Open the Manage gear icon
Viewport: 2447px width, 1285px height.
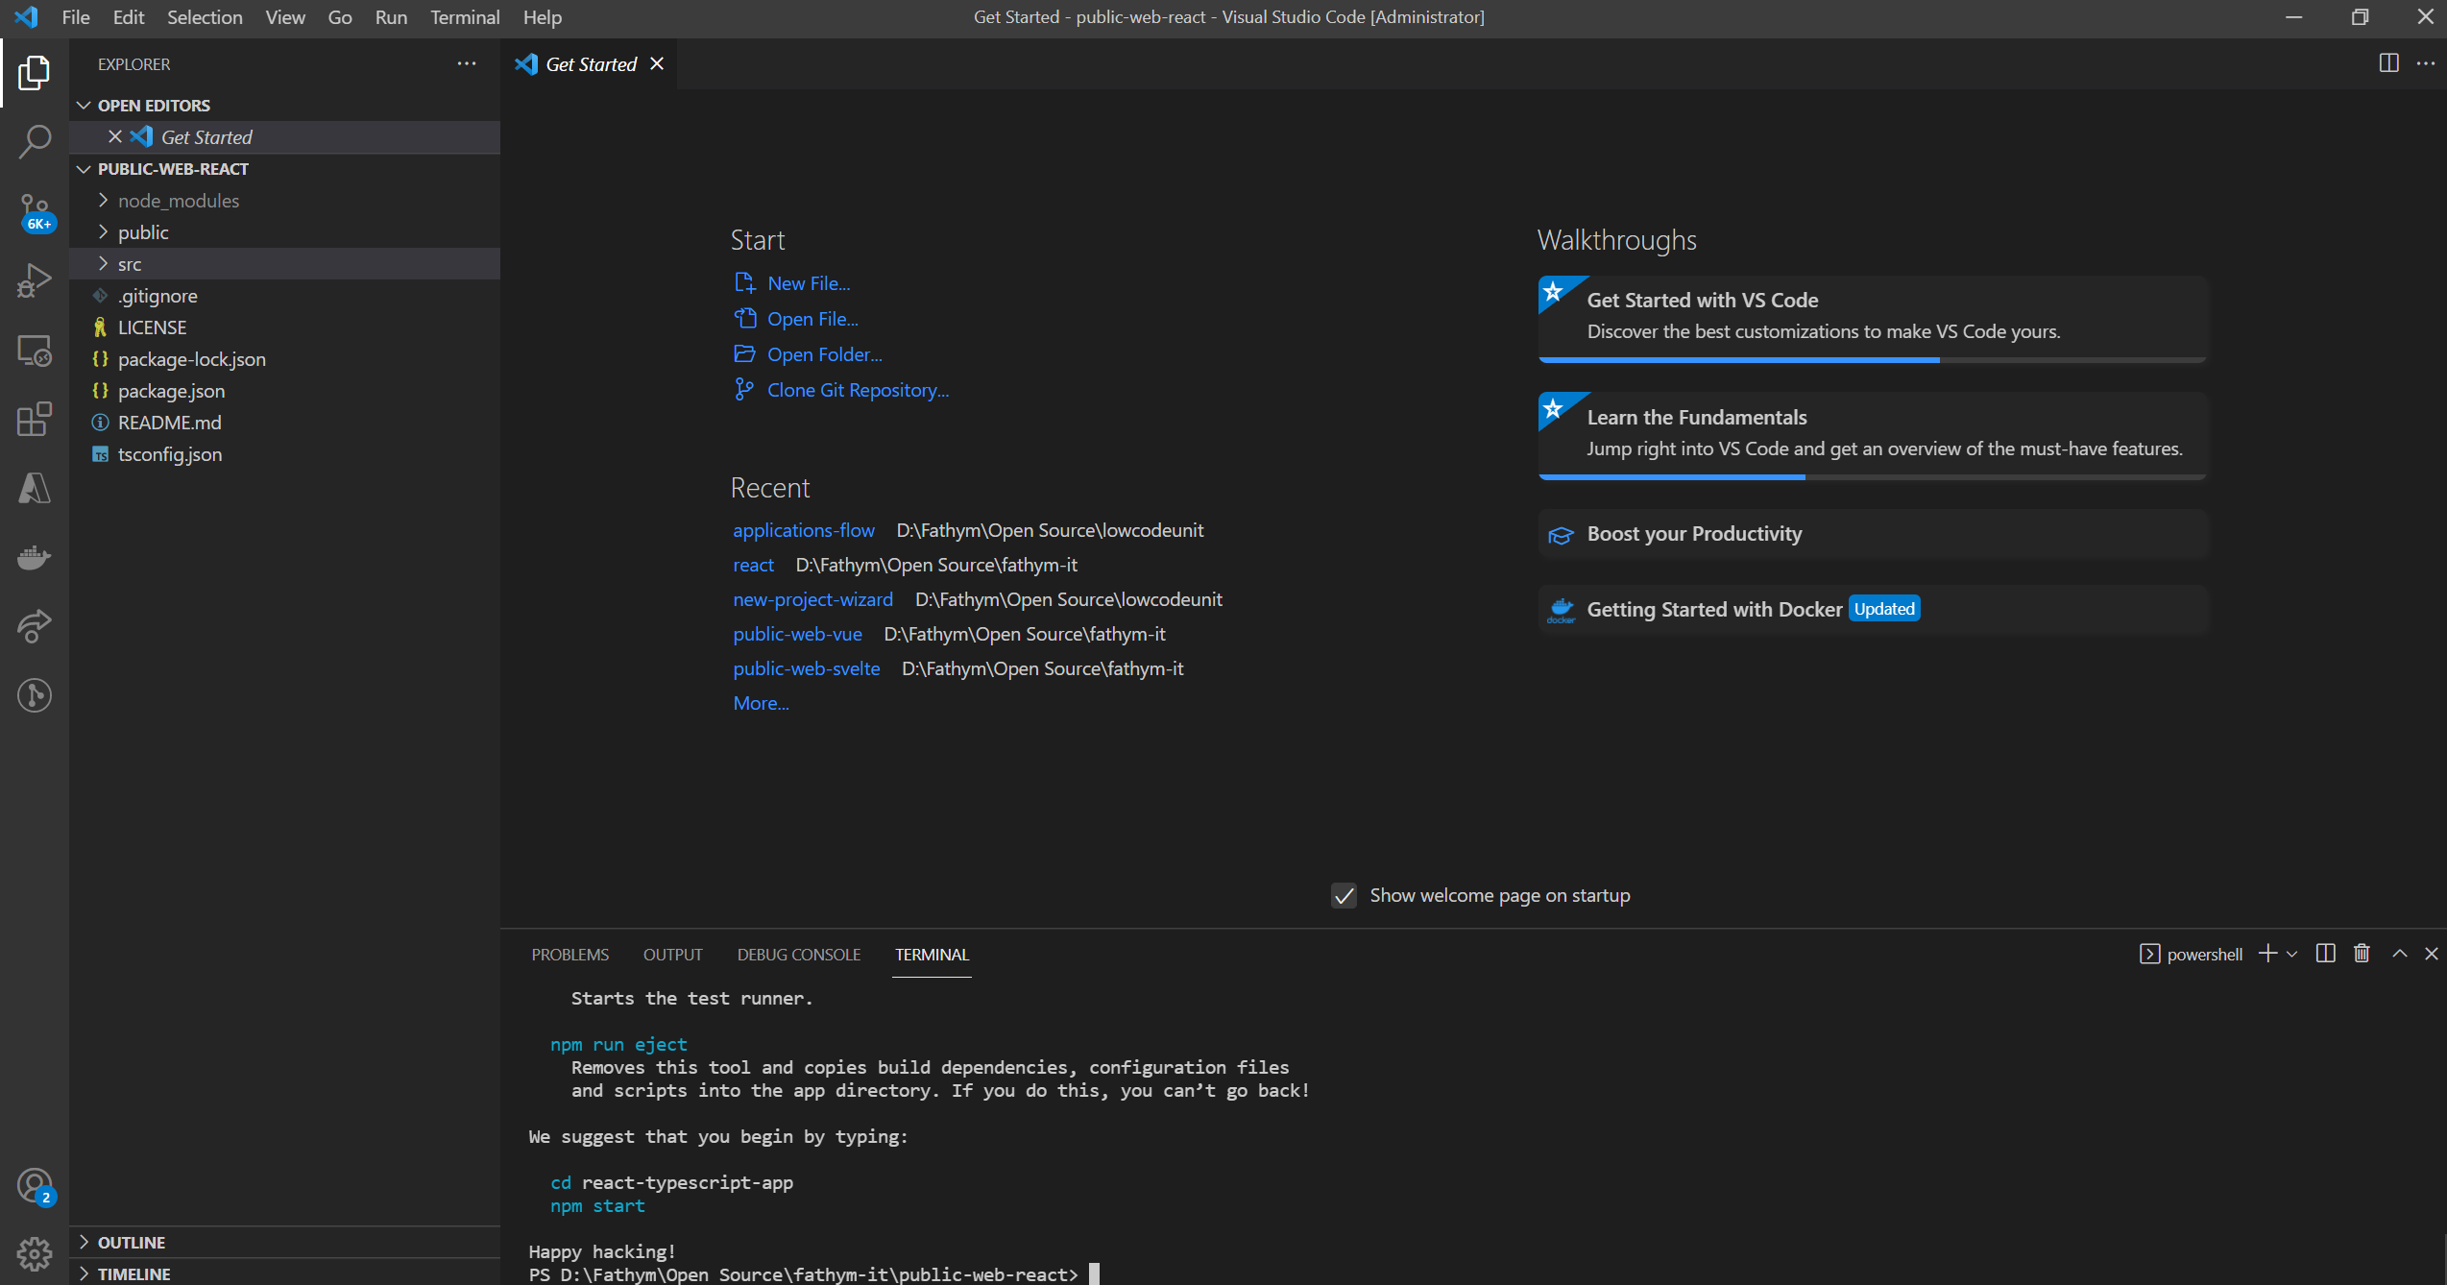pos(35,1253)
